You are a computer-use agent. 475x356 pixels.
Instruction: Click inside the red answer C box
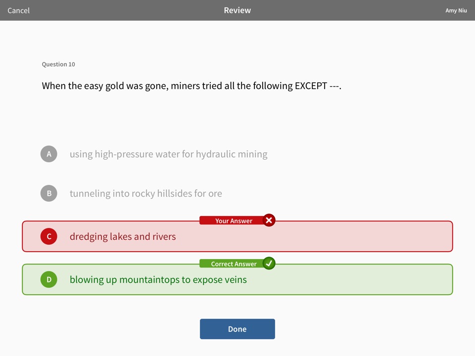coord(237,236)
